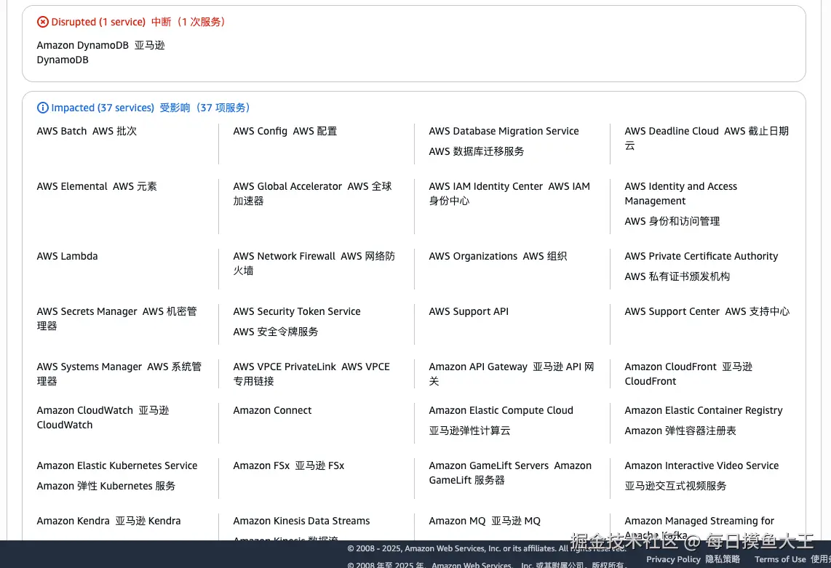Select the Disrupted (1 service) heading

click(98, 23)
